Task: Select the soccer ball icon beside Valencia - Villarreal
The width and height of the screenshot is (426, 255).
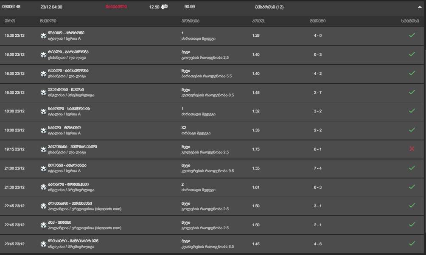Action: tap(43, 149)
